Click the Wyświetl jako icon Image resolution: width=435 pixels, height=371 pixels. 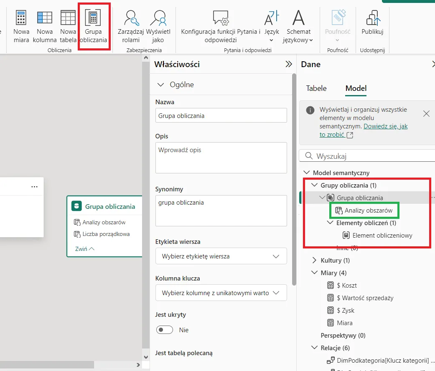pos(158,18)
